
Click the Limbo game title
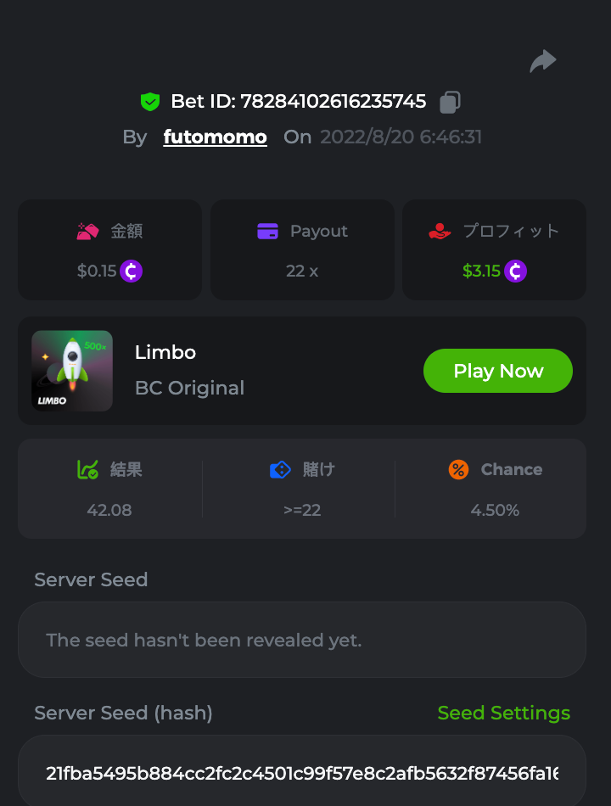[165, 352]
